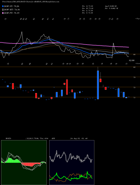Click the 88 axis label on EMA chart
This screenshot has height=185, width=140.
point(134,55)
